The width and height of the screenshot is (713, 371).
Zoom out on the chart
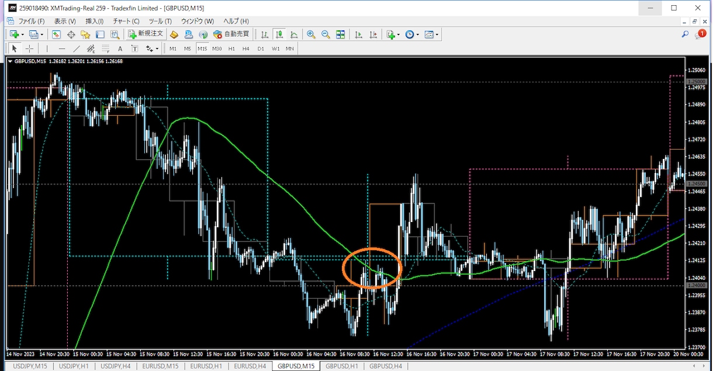(326, 34)
